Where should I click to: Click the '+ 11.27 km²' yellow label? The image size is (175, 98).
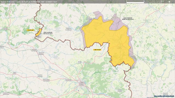(x=30, y=30)
